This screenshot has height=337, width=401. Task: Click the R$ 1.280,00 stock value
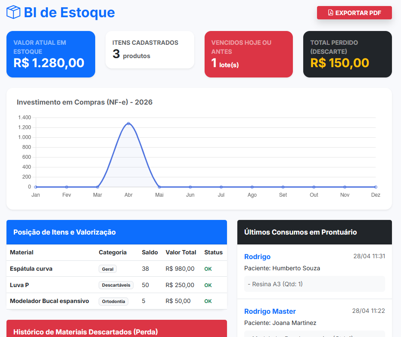coord(49,63)
